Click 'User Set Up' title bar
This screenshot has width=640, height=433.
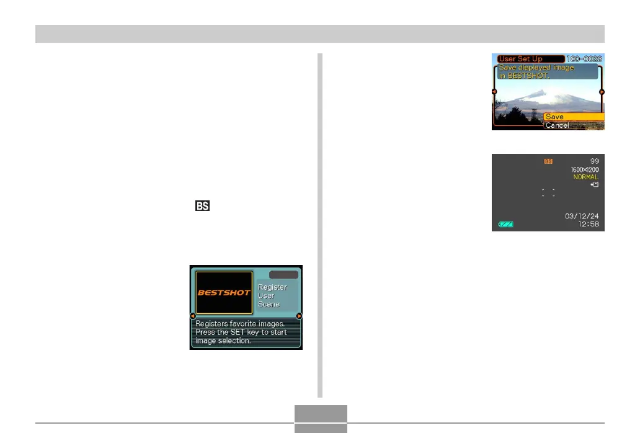click(531, 59)
